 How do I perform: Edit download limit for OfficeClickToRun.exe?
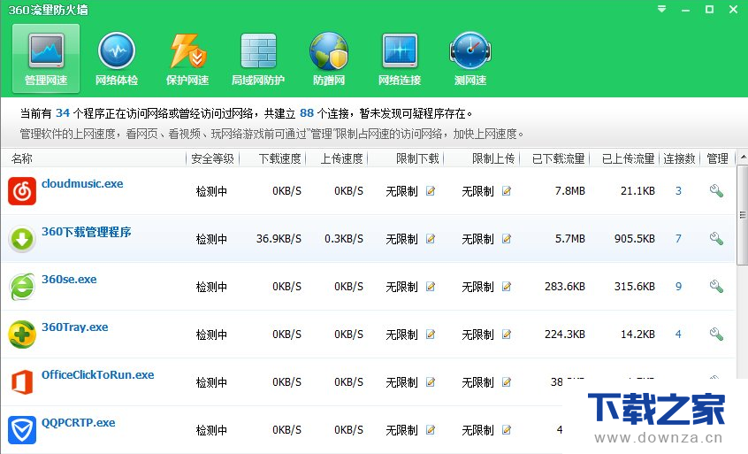(x=431, y=382)
